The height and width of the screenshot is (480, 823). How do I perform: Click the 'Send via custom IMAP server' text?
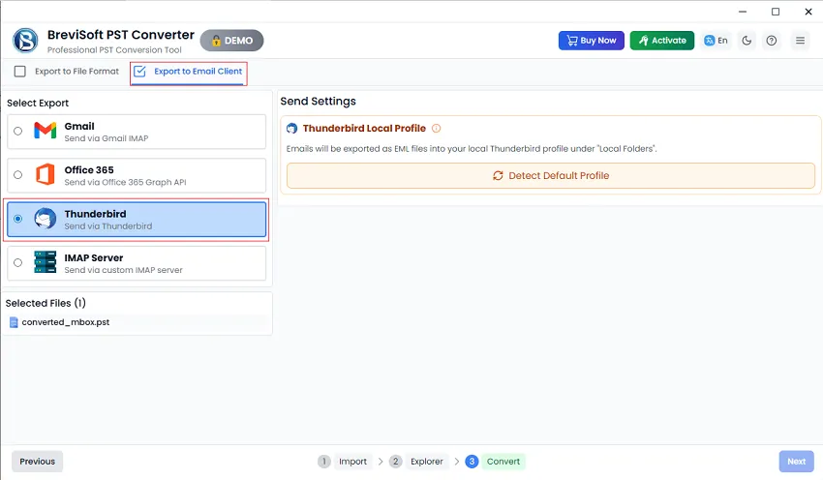pos(123,270)
